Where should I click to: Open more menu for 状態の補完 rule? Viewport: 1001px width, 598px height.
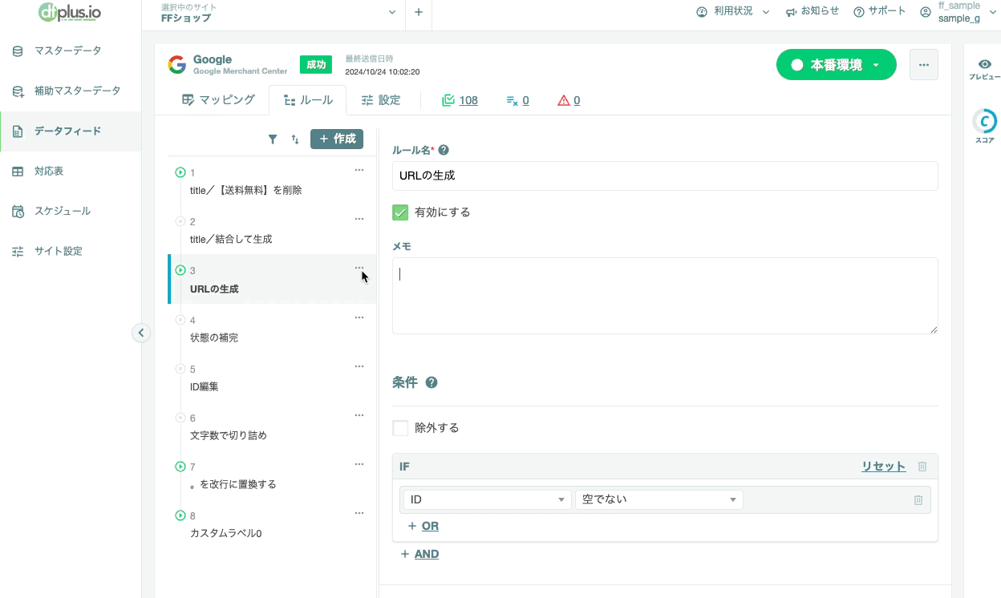[359, 317]
